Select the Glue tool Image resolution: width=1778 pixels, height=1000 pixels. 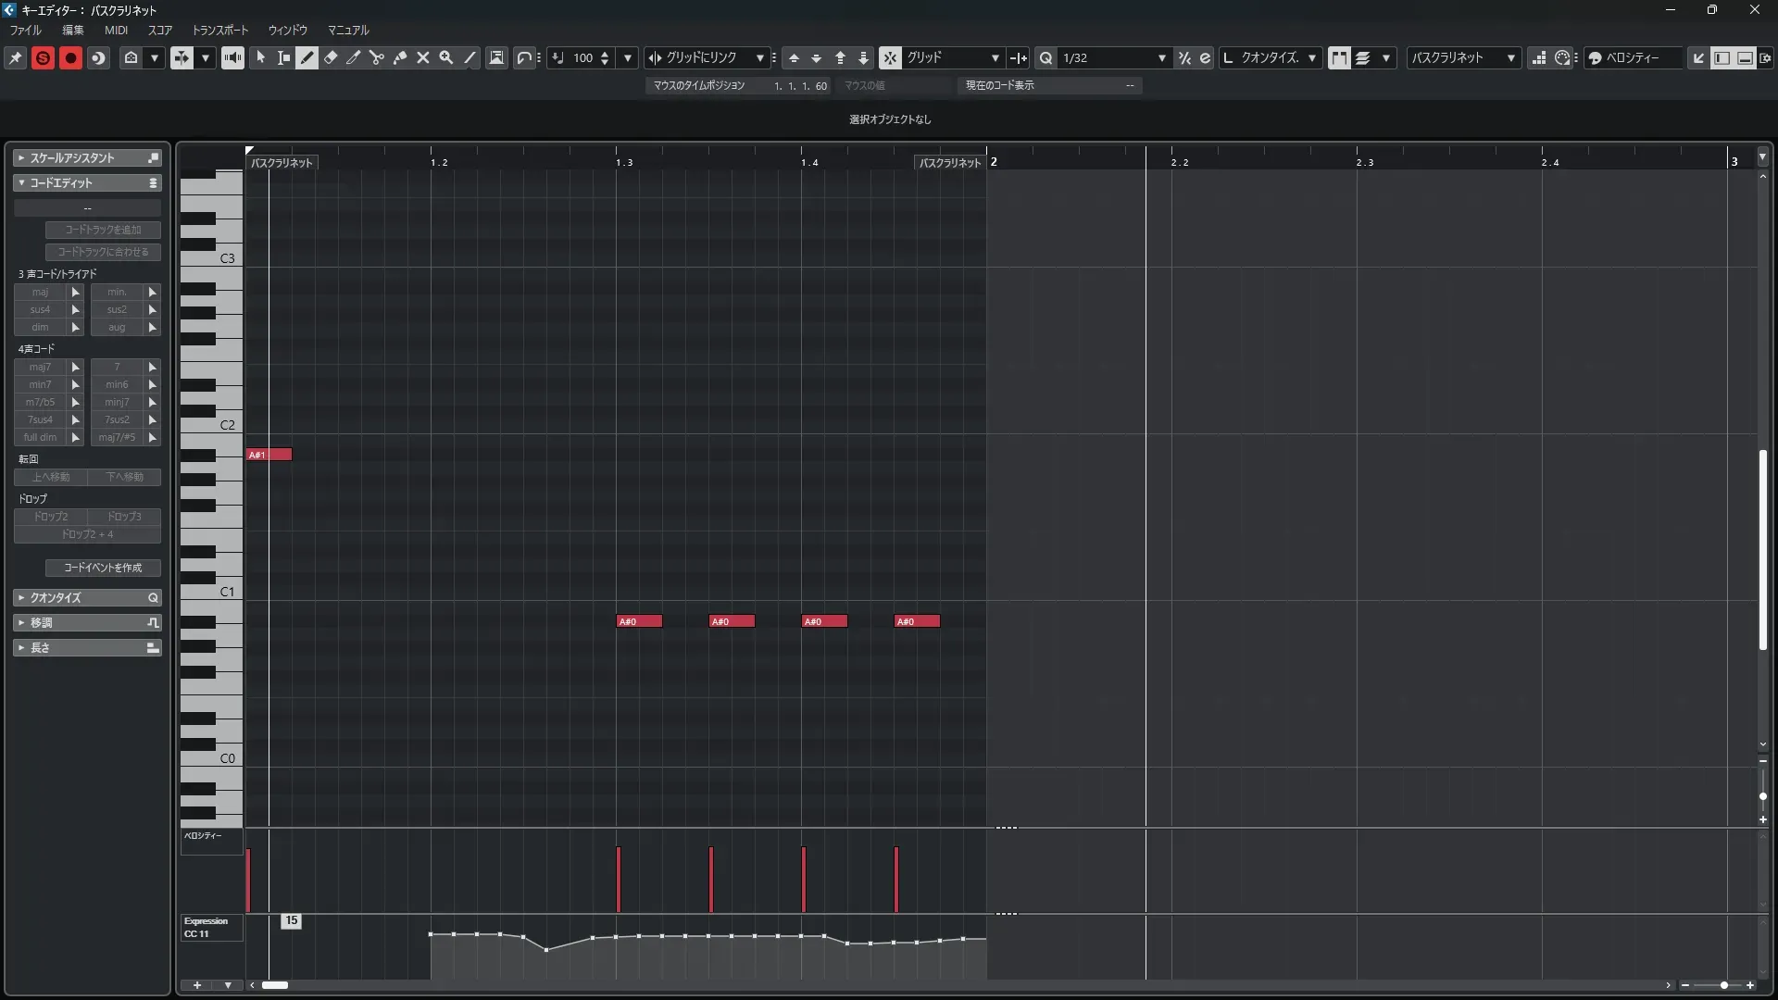(x=400, y=57)
